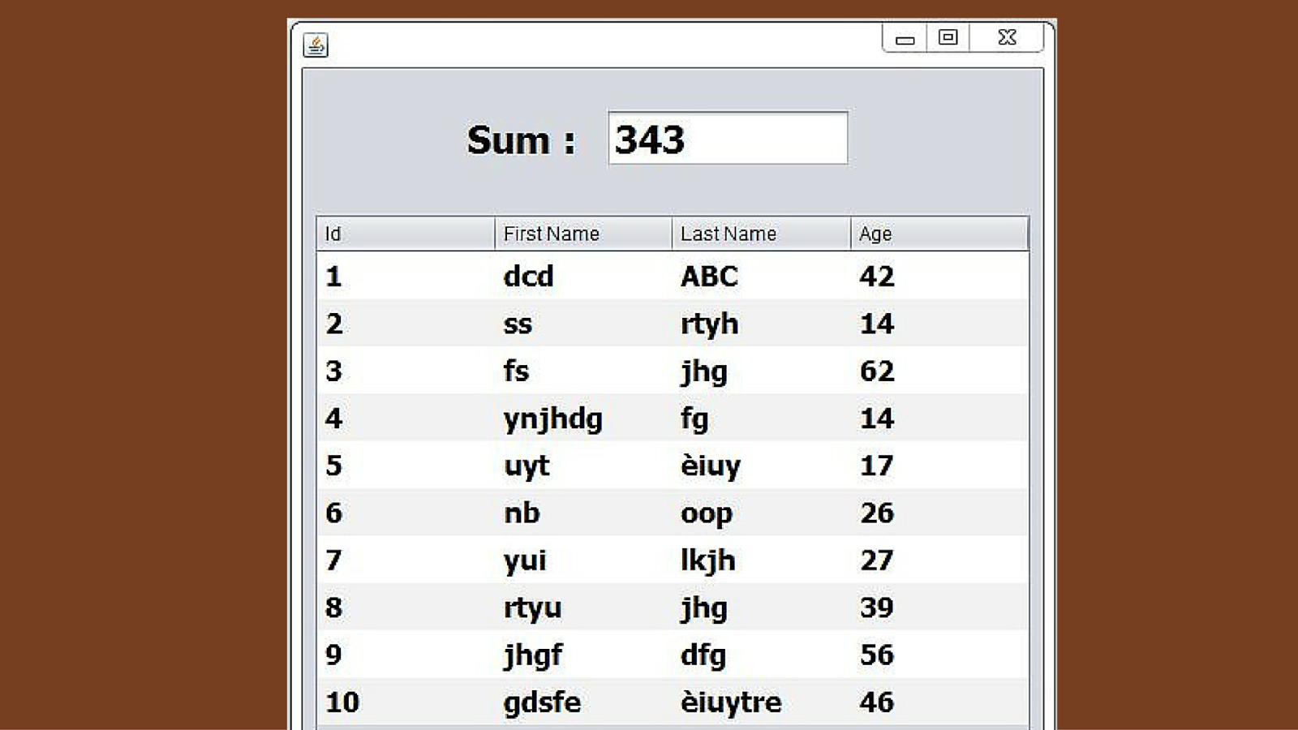This screenshot has width=1298, height=730.
Task: Select last name cell 'fg'
Action: coord(761,418)
